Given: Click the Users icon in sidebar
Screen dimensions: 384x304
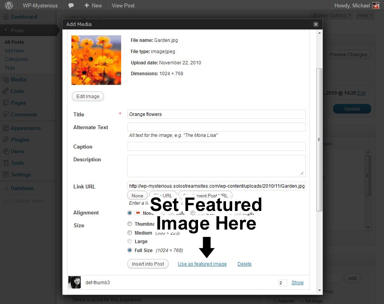Looking at the screenshot, I should pos(6,151).
